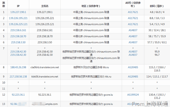Viewport: 170px width, 107px height.
Task: Open the IP link 139.226.225.121
Action: (x=18, y=24)
